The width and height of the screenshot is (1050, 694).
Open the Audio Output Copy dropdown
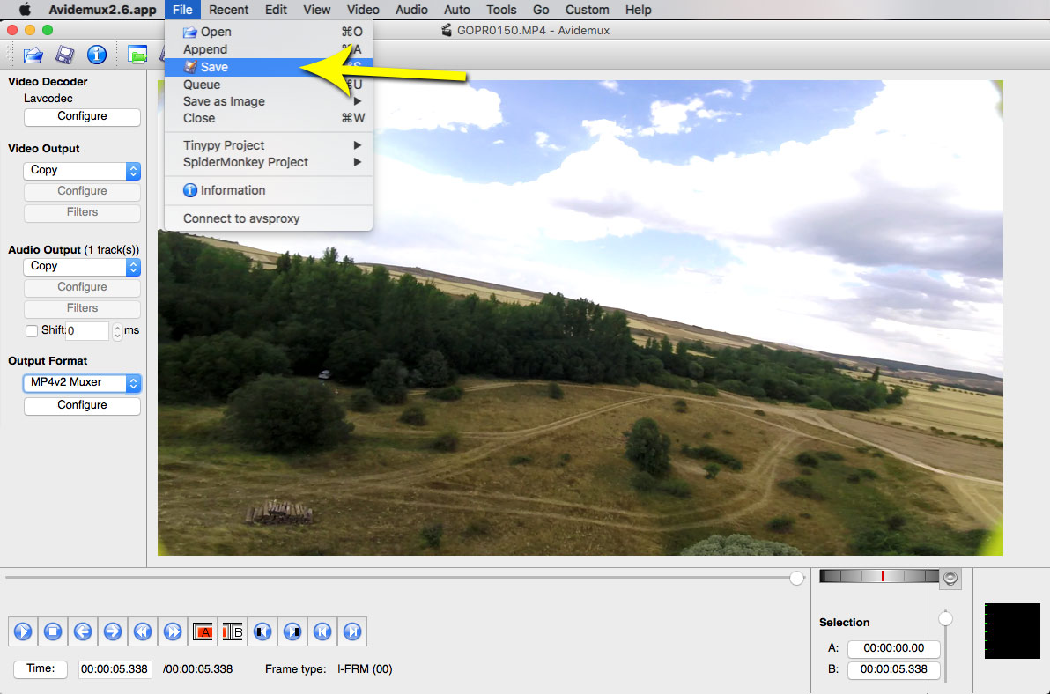click(x=83, y=266)
